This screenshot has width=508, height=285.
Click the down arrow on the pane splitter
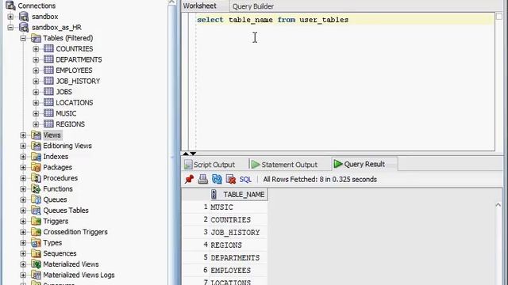[x=193, y=154]
